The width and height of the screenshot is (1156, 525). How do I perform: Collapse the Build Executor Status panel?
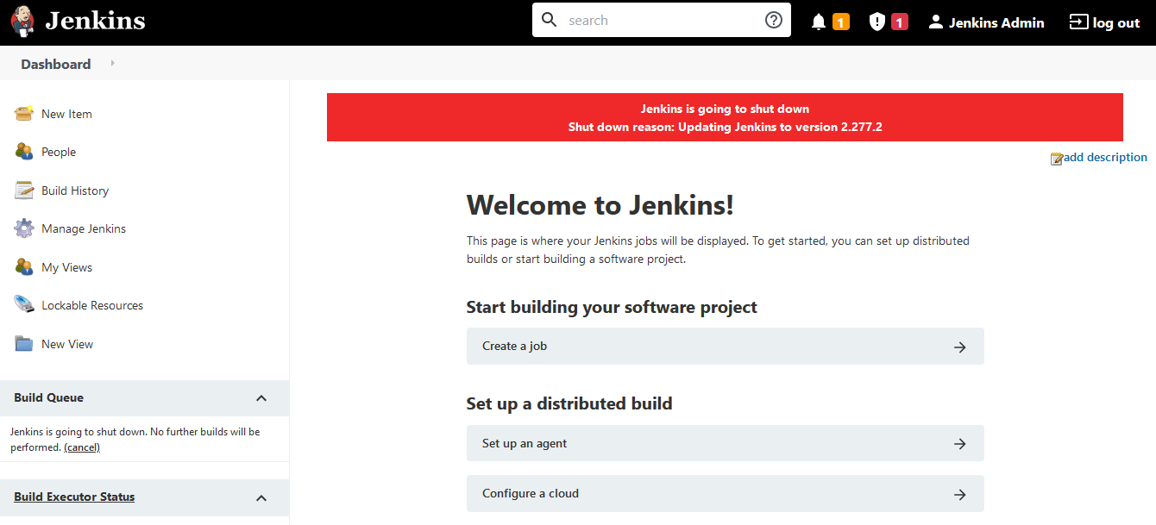pos(261,497)
